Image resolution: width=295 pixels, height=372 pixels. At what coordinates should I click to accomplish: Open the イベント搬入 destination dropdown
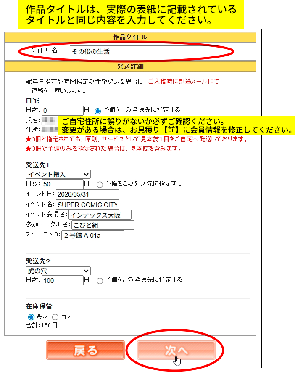[x=58, y=174]
